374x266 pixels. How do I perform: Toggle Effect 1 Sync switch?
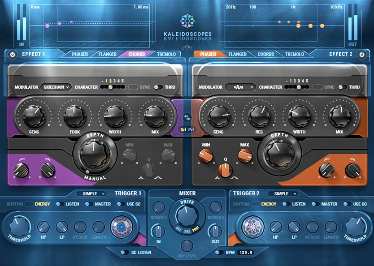pos(133,87)
